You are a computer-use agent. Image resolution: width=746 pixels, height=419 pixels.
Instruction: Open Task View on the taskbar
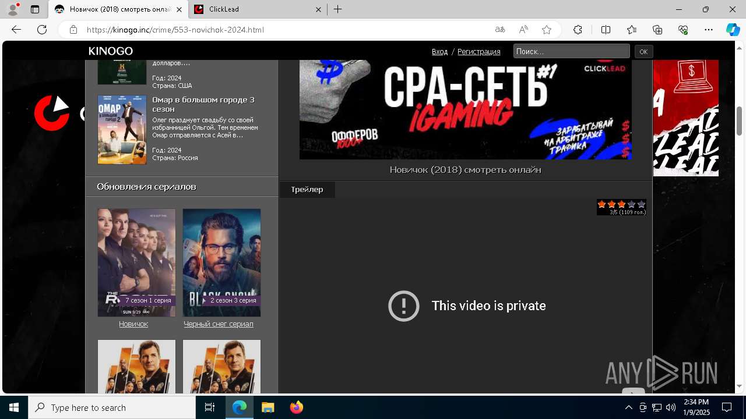coord(210,407)
